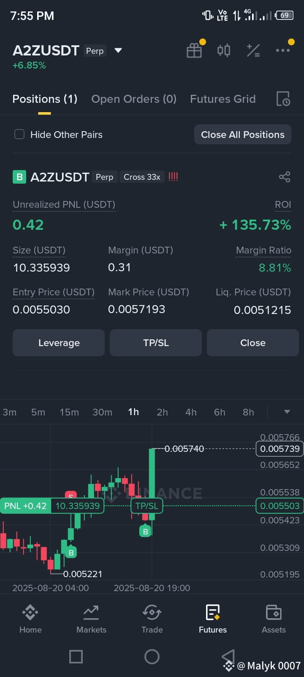304x677 pixels.
Task: Switch to the Open Orders (0) tab
Action: click(x=134, y=99)
